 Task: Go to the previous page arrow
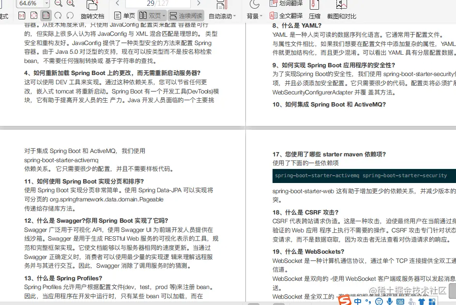tap(118, 3)
